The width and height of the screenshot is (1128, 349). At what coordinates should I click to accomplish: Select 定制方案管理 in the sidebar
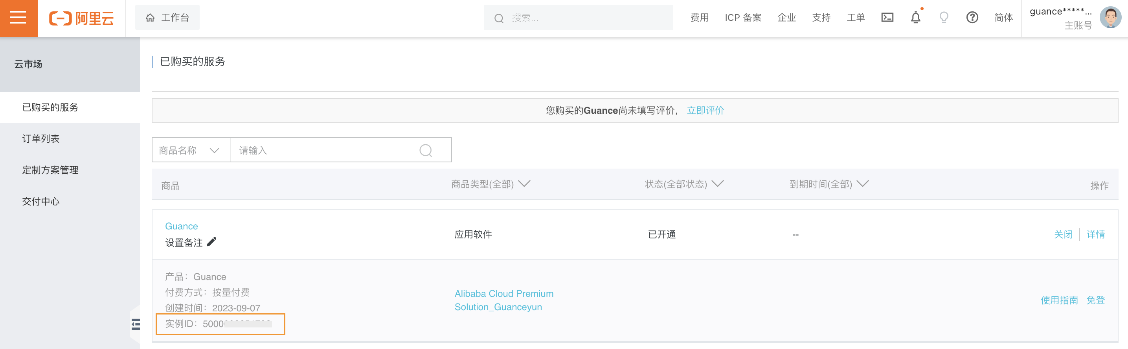(70, 170)
